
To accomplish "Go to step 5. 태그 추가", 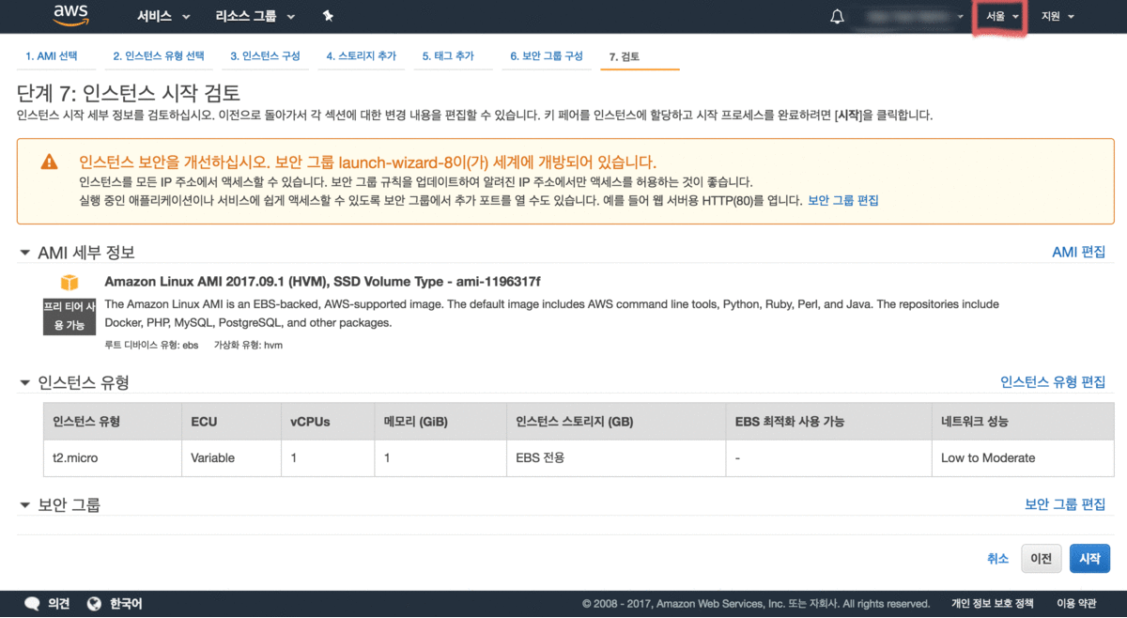I will point(448,56).
